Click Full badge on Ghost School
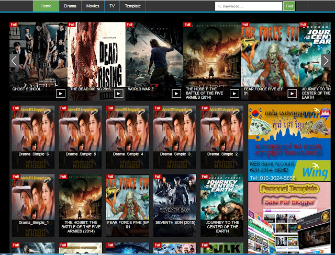The height and width of the screenshot is (255, 335). [x=14, y=25]
